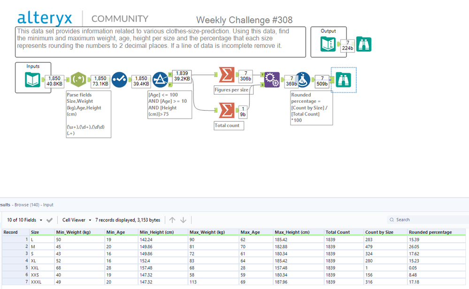469x289 pixels.
Task: Click the Figures per size annotation
Action: click(234, 90)
